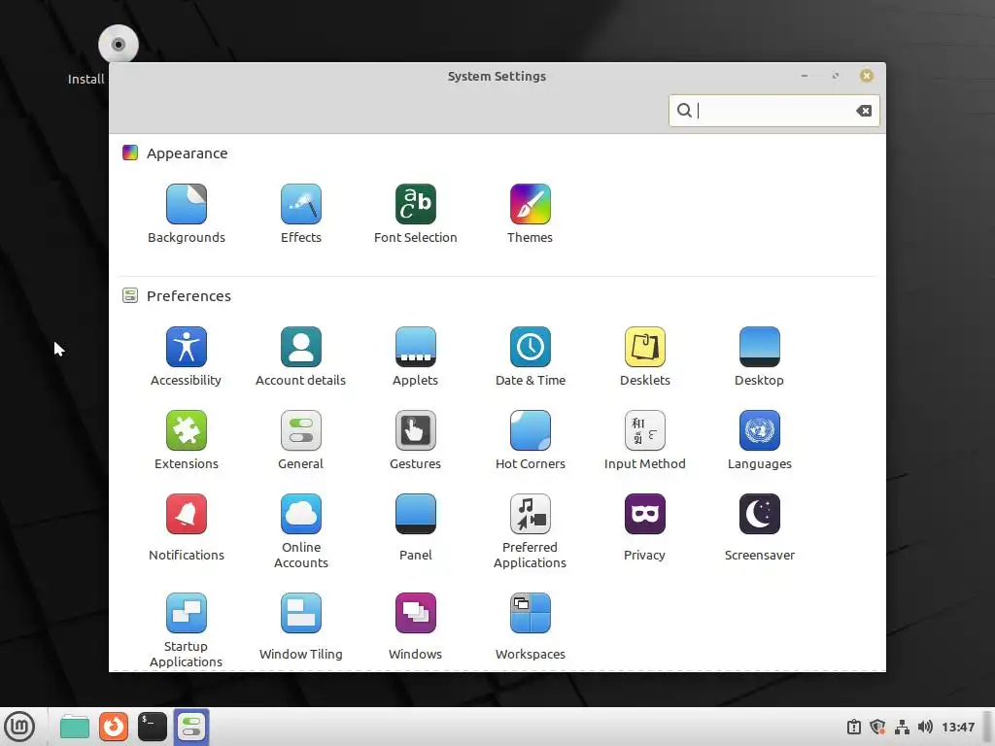
Task: Open the Themes settings module
Action: click(x=530, y=214)
